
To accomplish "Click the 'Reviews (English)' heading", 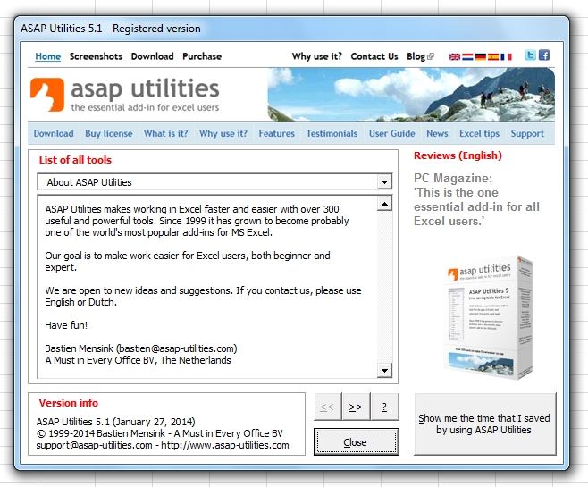I will (458, 155).
